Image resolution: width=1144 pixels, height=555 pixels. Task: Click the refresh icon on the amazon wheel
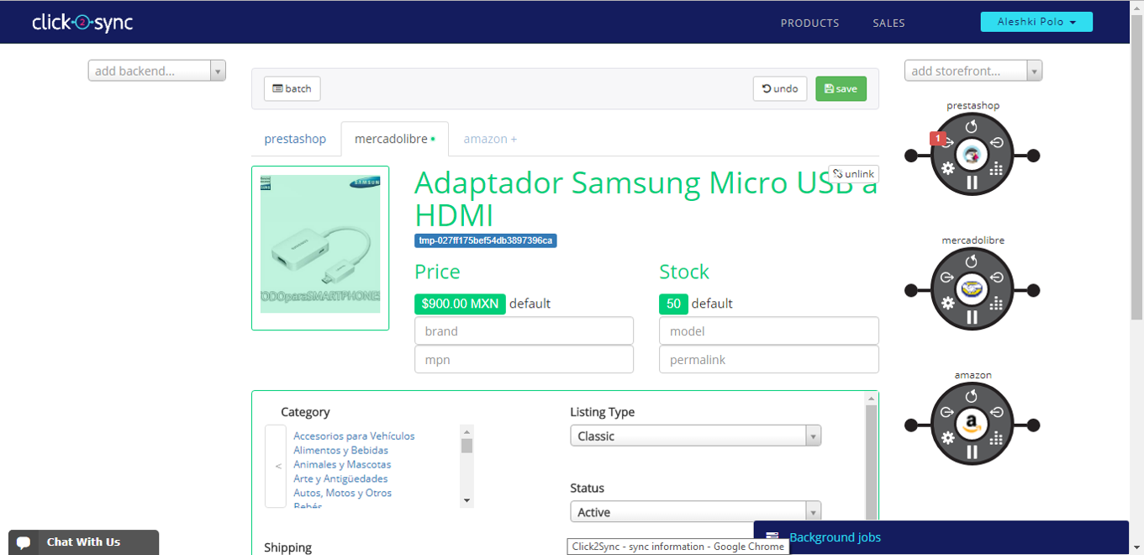(x=972, y=397)
